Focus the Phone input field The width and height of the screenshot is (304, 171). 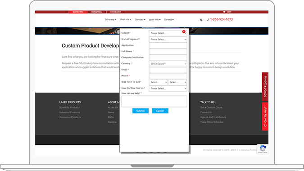pyautogui.click(x=168, y=76)
